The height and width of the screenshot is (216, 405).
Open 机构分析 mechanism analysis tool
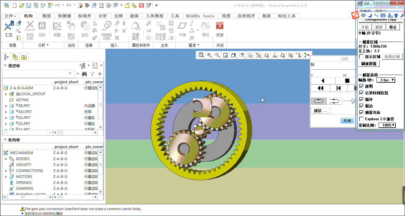point(30,29)
